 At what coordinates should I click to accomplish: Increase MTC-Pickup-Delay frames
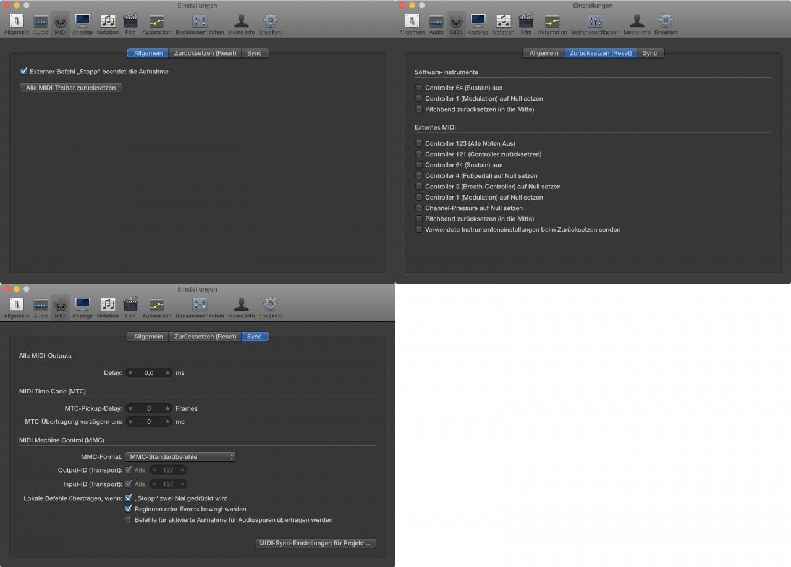167,408
